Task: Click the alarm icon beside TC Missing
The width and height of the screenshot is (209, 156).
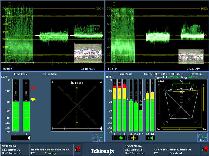Action: click(x=77, y=148)
